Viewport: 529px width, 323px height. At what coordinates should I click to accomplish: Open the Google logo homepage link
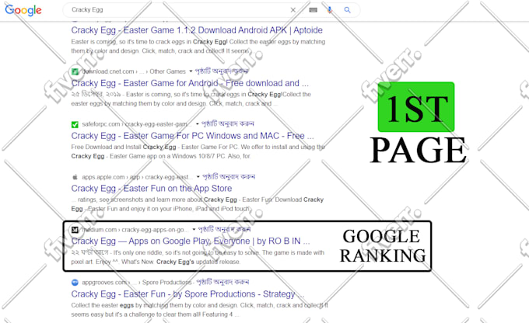23,10
